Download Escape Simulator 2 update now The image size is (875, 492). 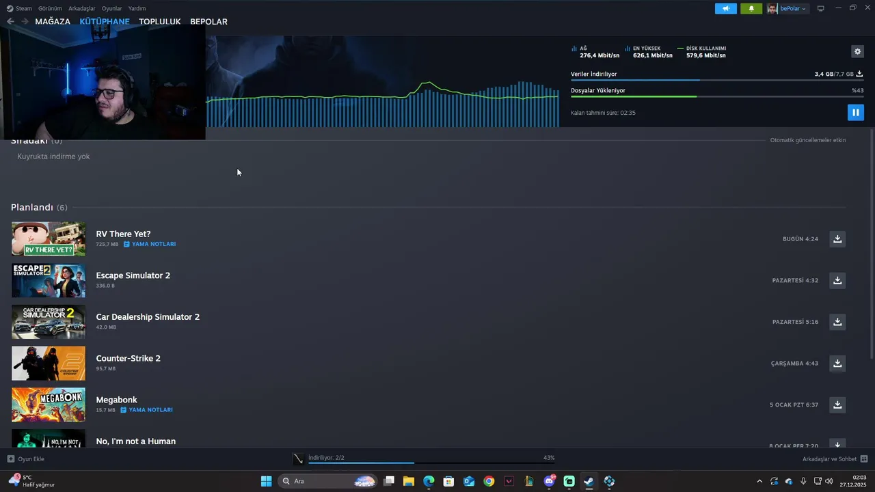[837, 280]
